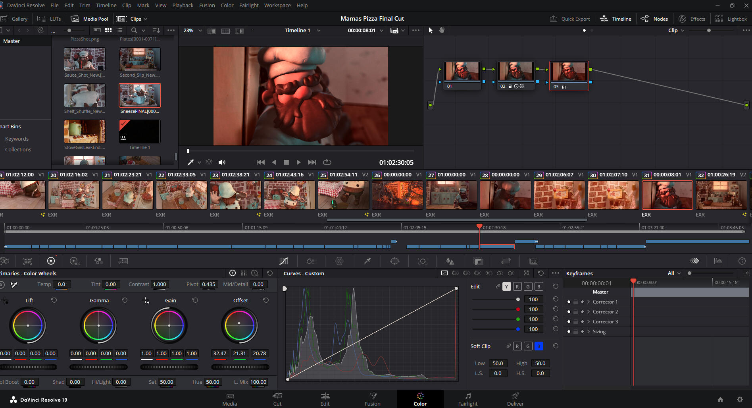Reset the Lift color wheel
Viewport: 752px width, 408px height.
pyautogui.click(x=54, y=300)
